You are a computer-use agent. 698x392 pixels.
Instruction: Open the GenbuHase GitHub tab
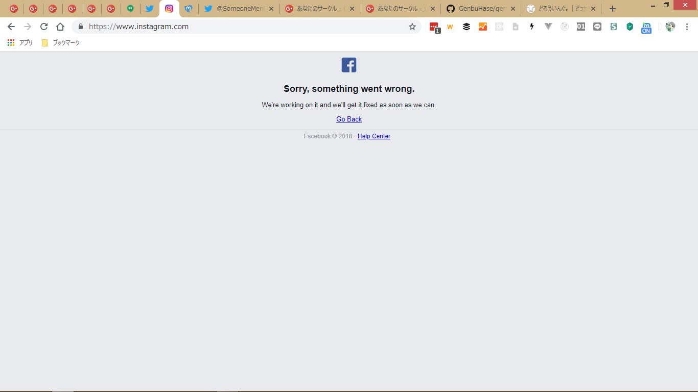point(481,9)
